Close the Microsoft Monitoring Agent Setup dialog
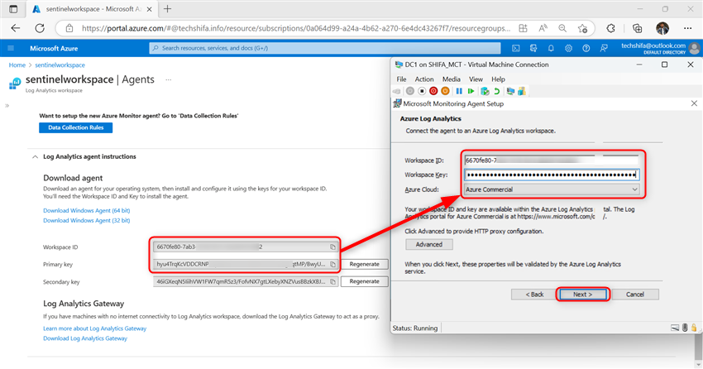Screen dimensions: 703x369 [694, 103]
